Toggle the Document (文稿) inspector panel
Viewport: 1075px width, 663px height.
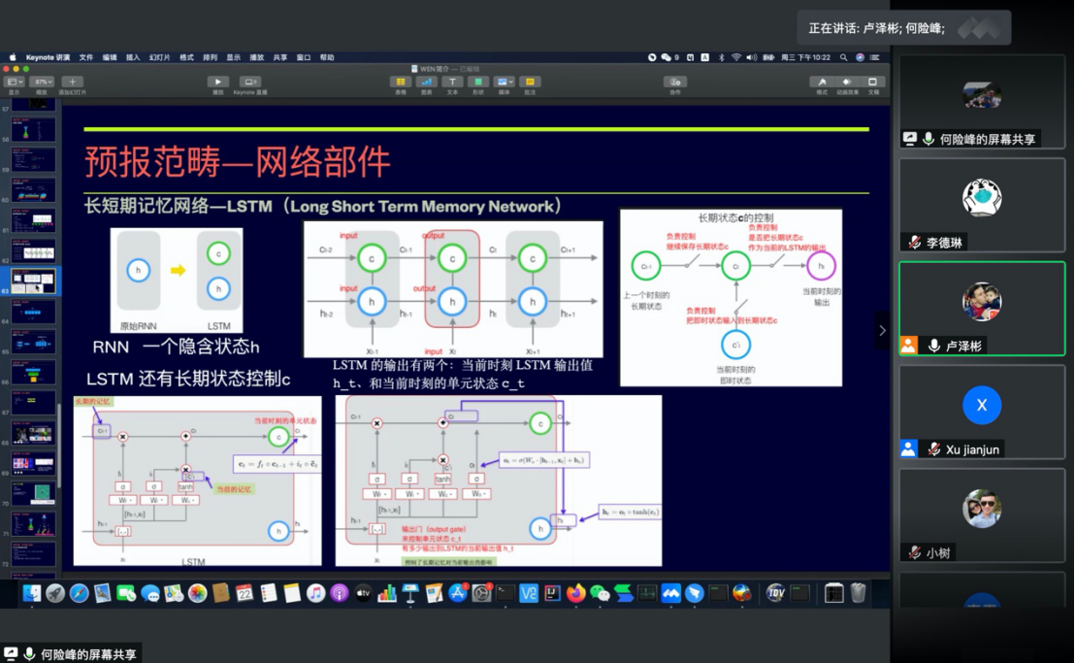[872, 83]
